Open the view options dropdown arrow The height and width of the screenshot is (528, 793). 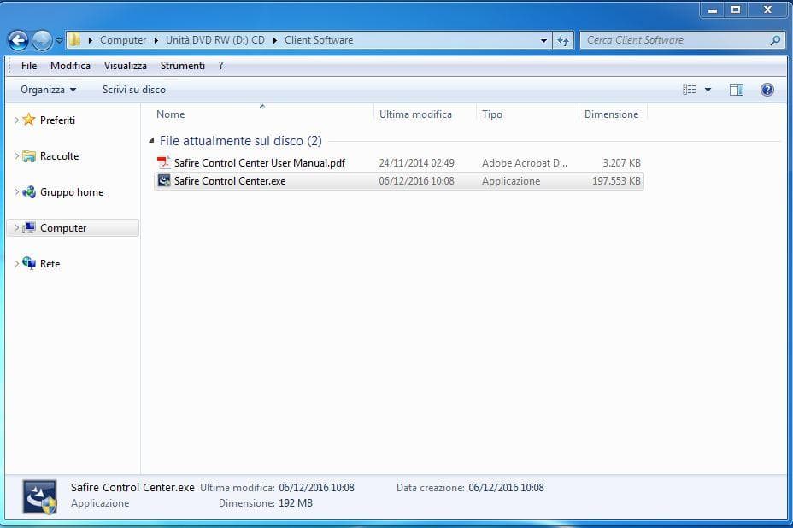pos(708,90)
